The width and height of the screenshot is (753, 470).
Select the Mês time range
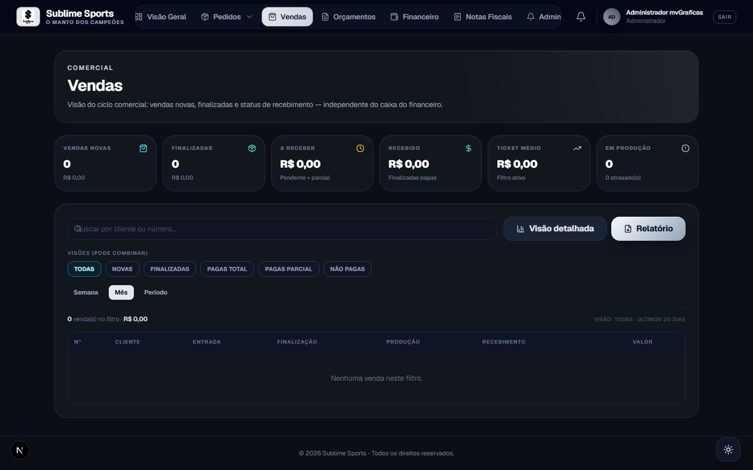(x=121, y=292)
